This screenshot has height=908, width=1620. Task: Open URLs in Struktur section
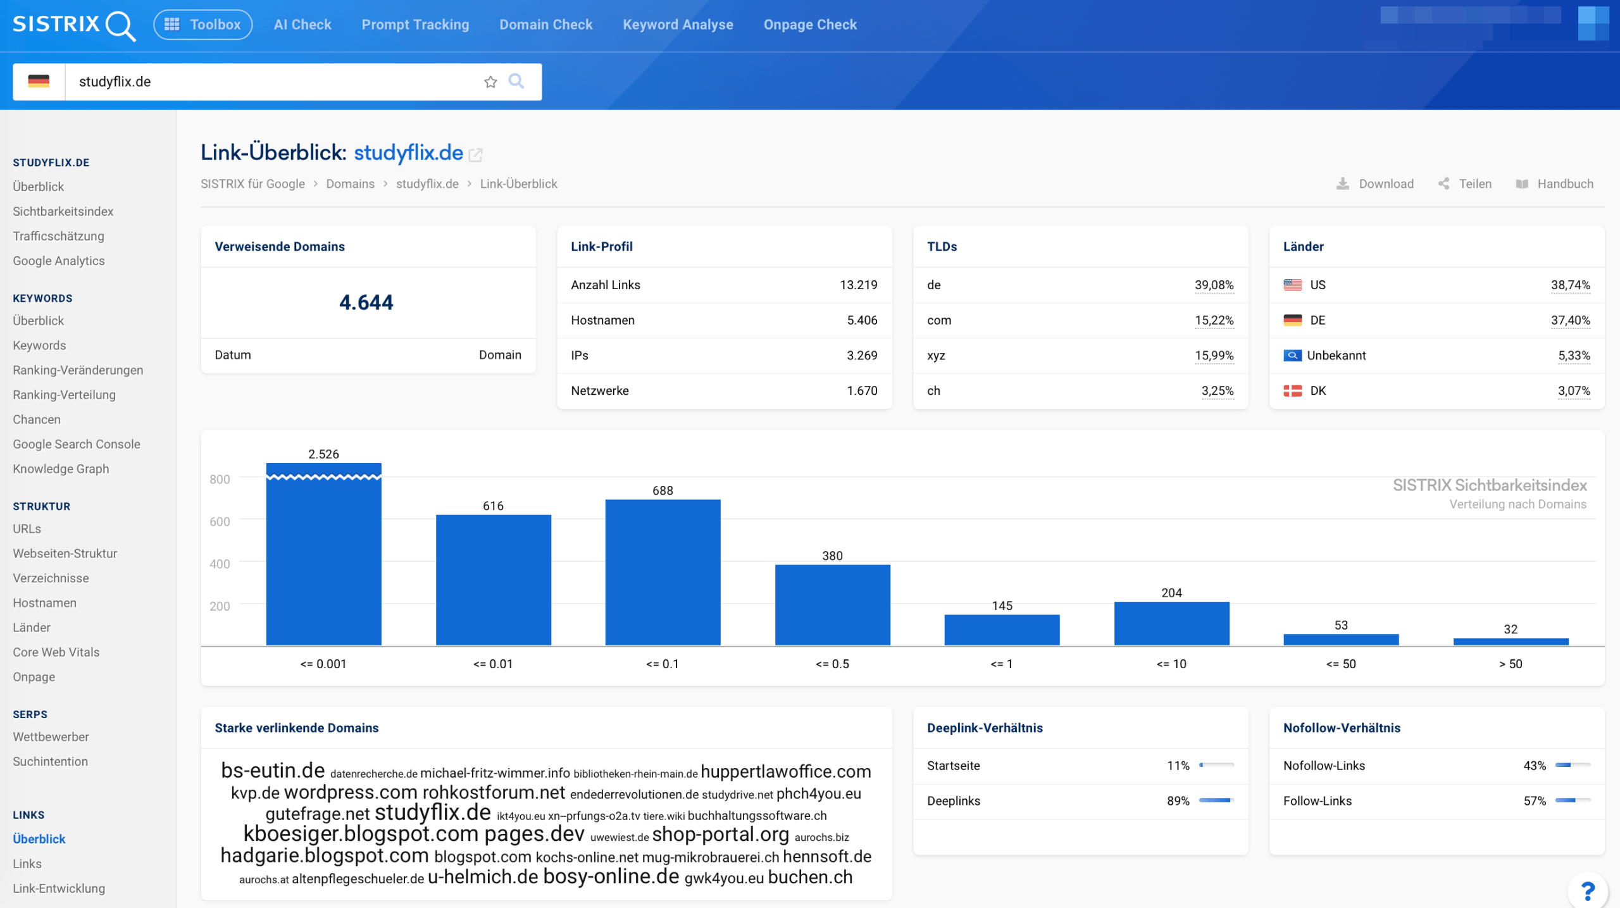(27, 529)
